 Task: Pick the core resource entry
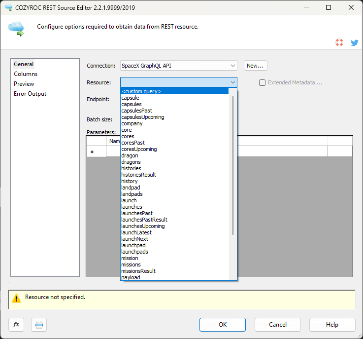(174, 130)
